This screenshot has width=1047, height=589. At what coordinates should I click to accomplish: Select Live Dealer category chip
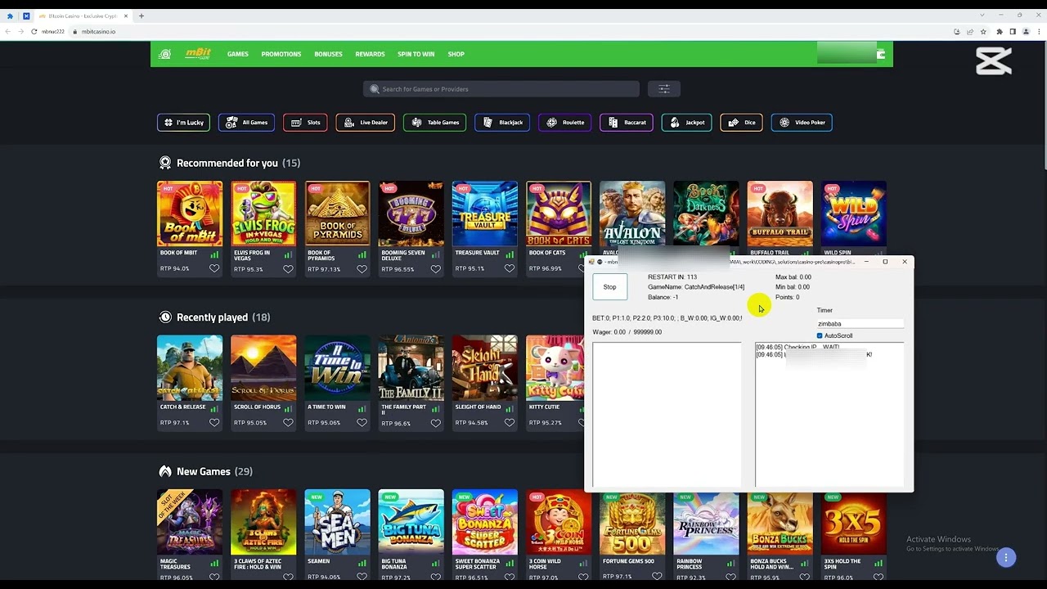click(x=366, y=123)
